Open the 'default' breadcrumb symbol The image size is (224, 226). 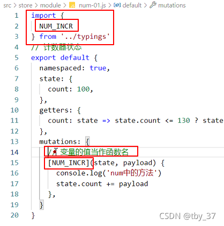(x=132, y=5)
